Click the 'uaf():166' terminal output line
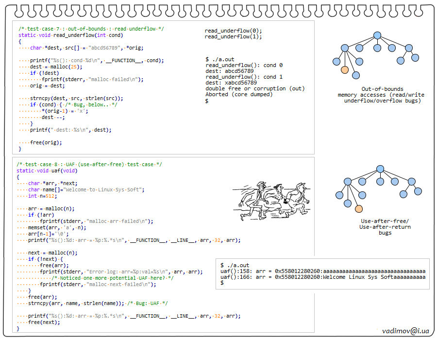The image size is (437, 340). point(322,277)
